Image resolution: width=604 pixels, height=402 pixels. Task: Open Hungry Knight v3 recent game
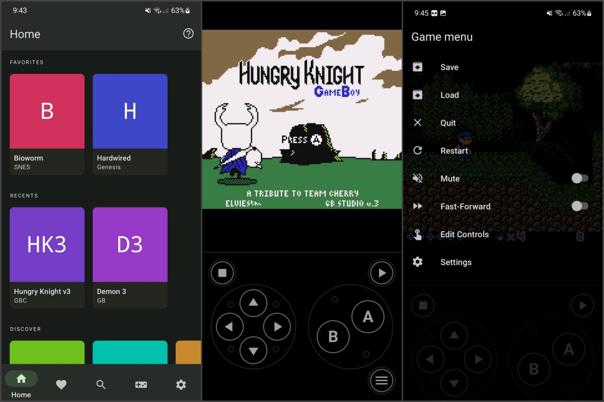point(47,257)
